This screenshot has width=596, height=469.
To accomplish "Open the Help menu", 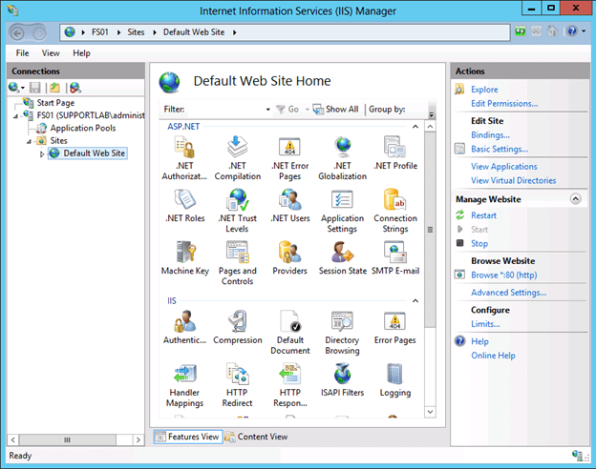I will [82, 53].
